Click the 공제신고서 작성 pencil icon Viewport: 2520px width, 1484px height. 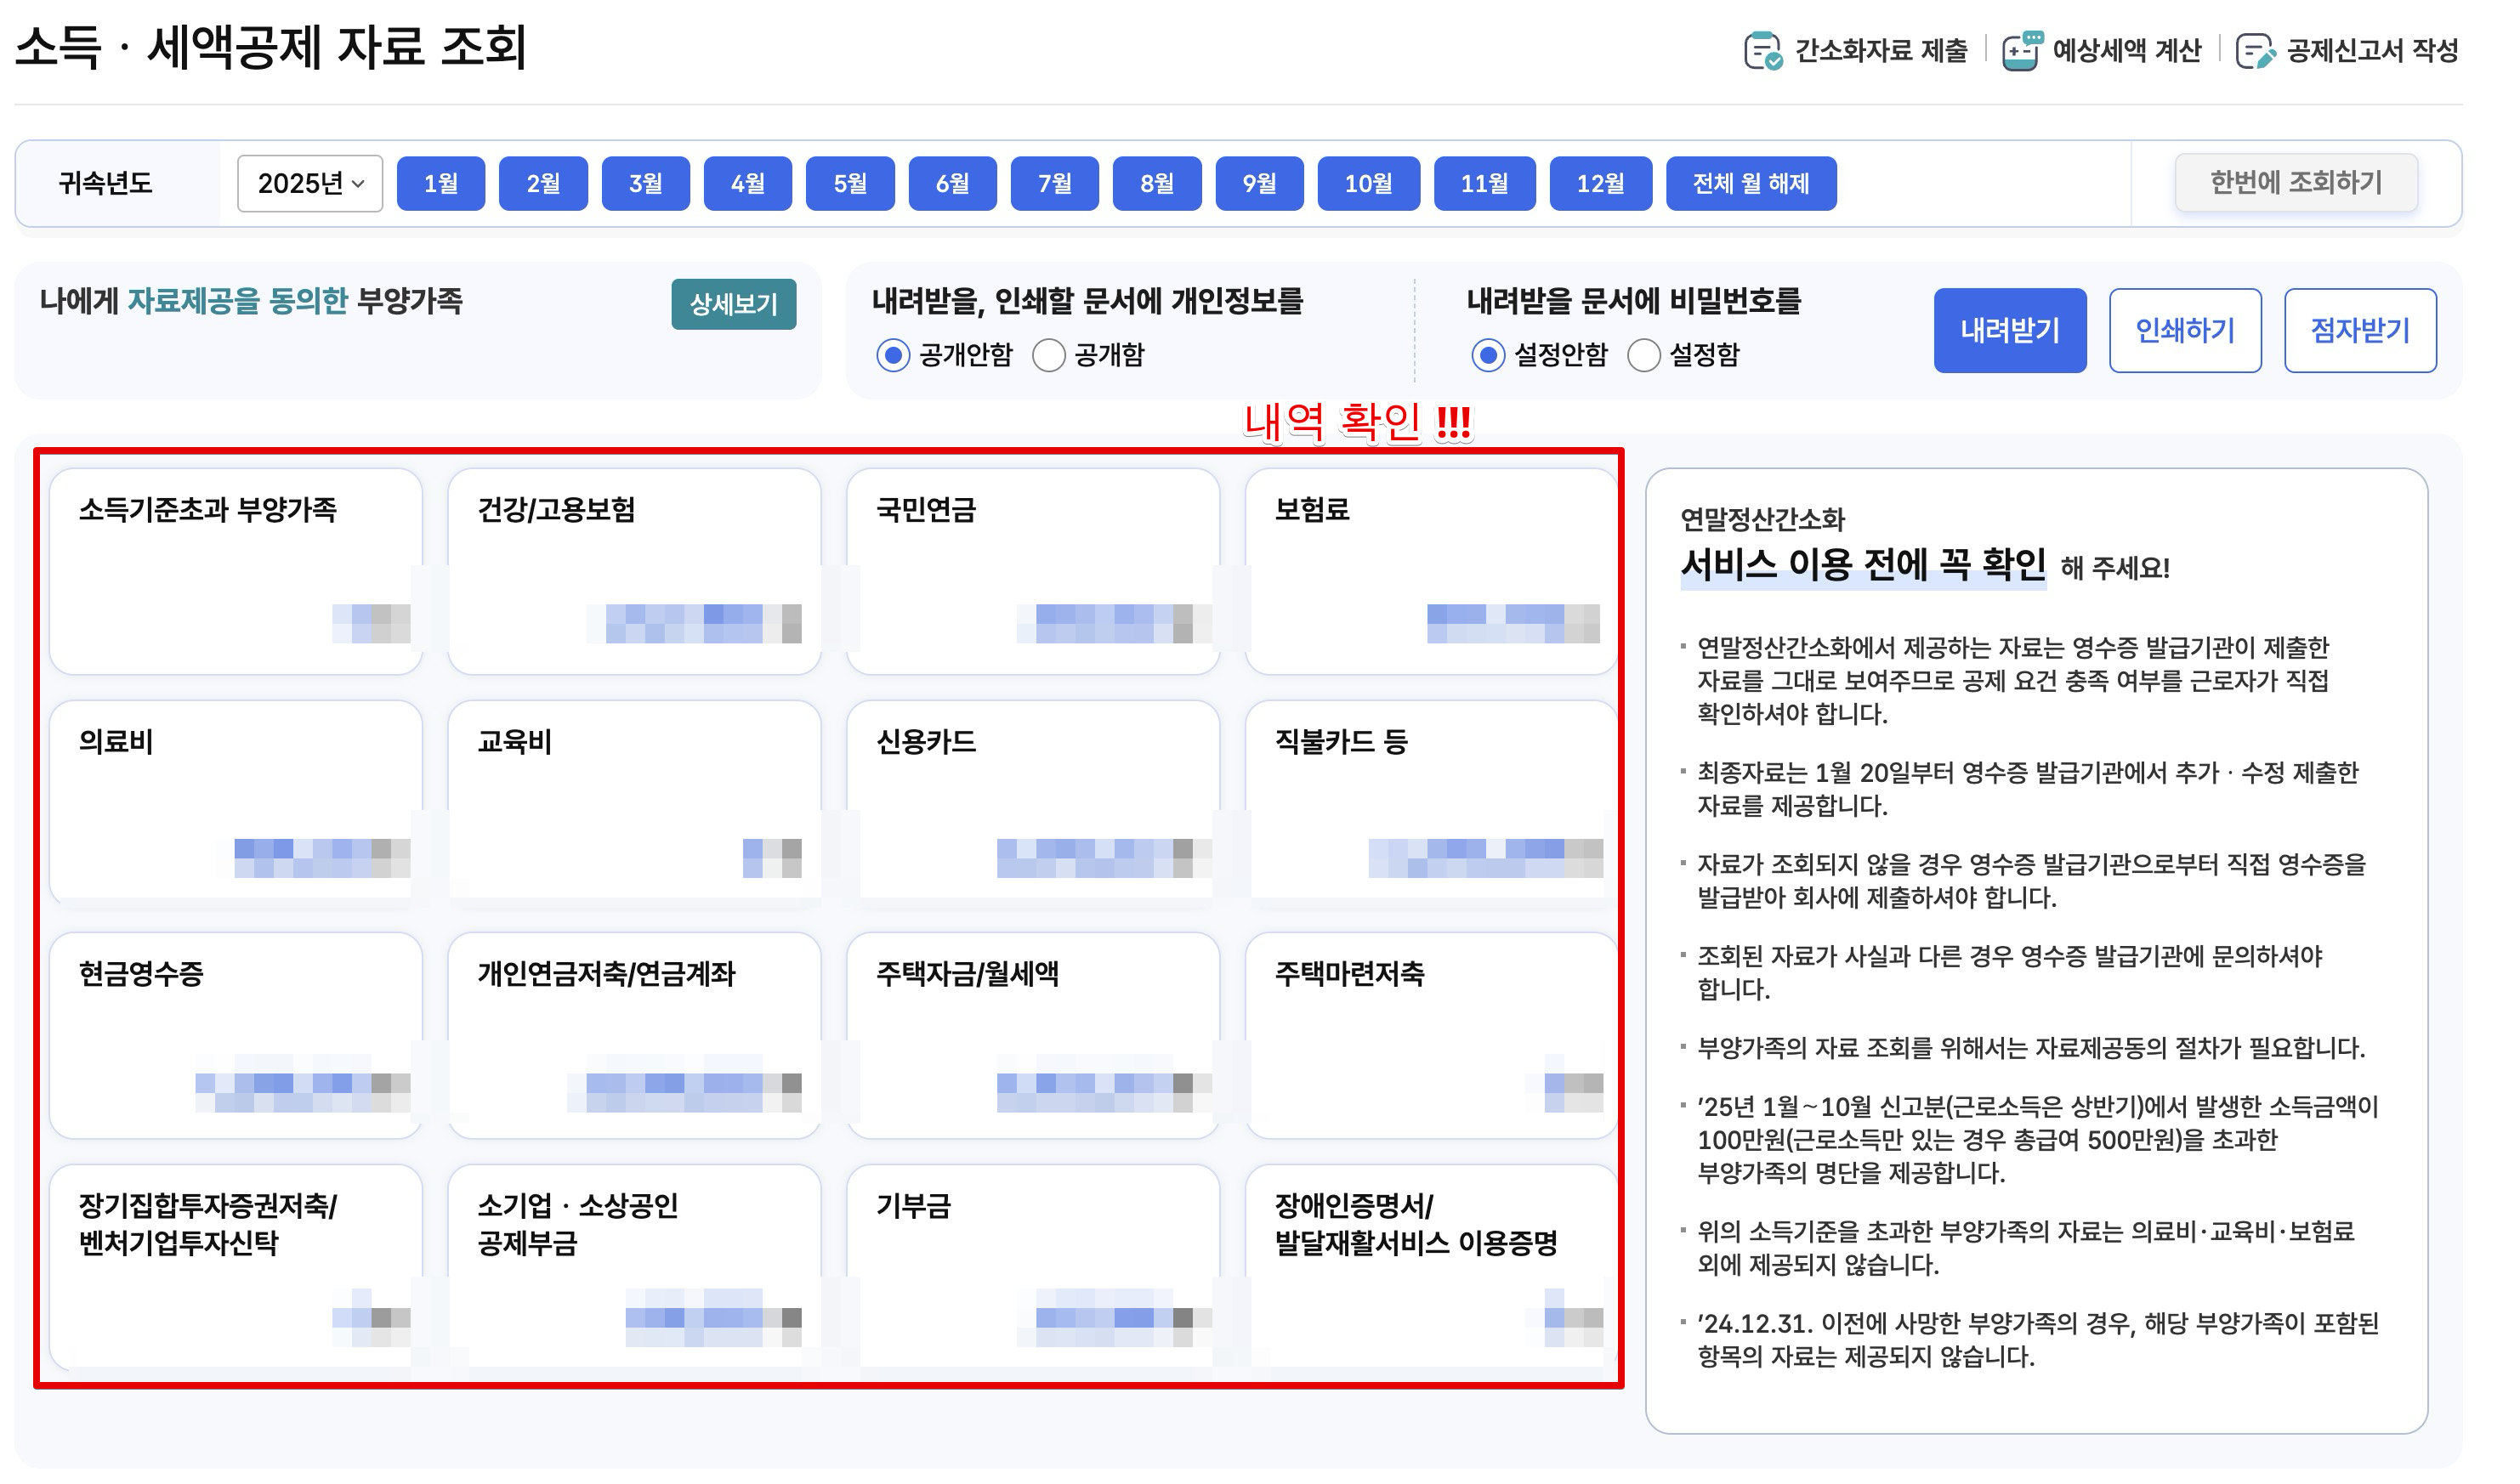pyautogui.click(x=2254, y=51)
